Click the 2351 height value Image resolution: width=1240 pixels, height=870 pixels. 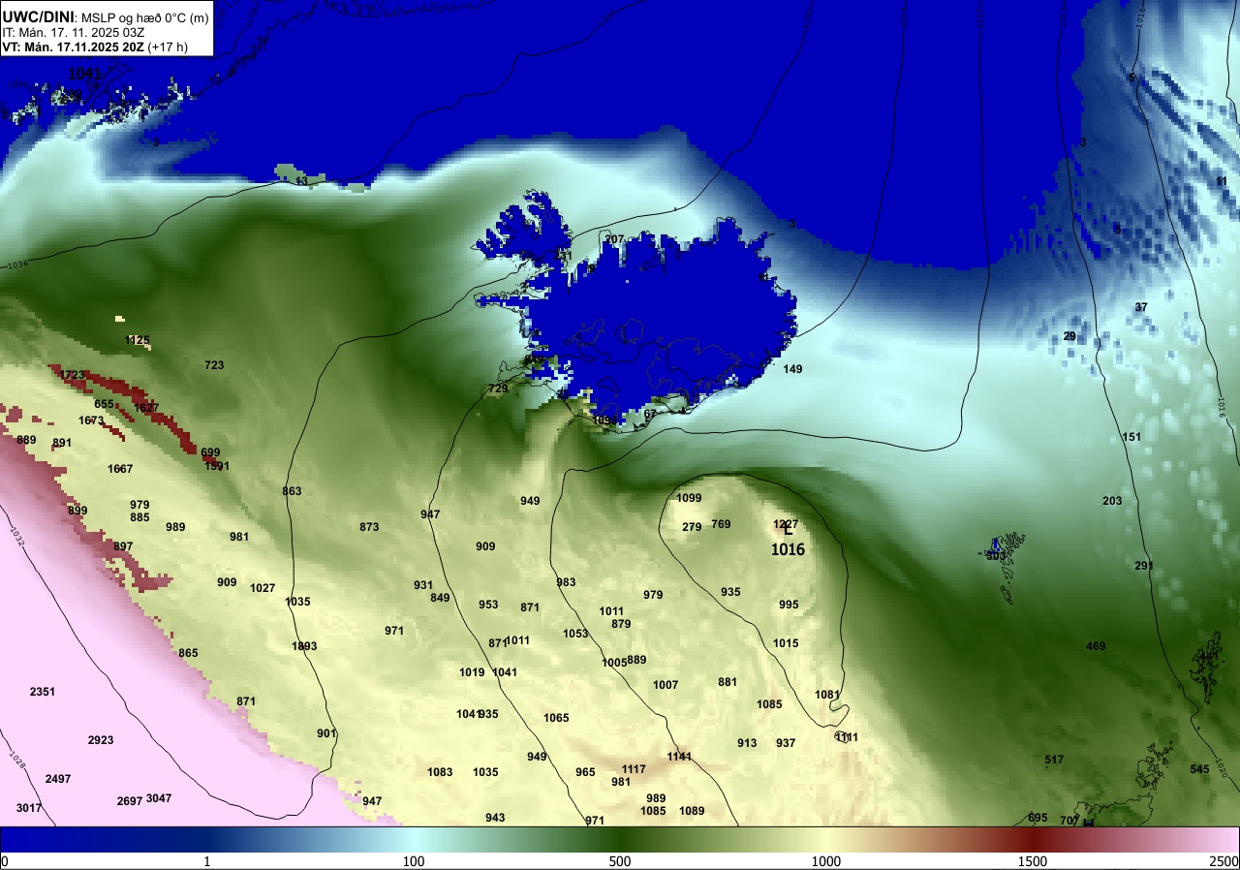coord(43,692)
